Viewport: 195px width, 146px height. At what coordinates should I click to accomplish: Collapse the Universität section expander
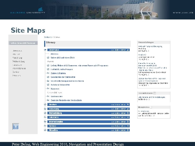[45, 50]
